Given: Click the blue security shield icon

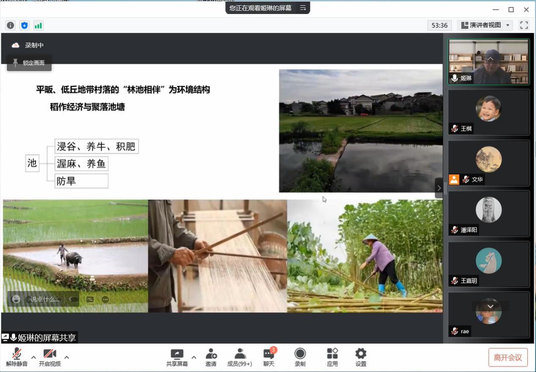Looking at the screenshot, I should coord(25,25).
